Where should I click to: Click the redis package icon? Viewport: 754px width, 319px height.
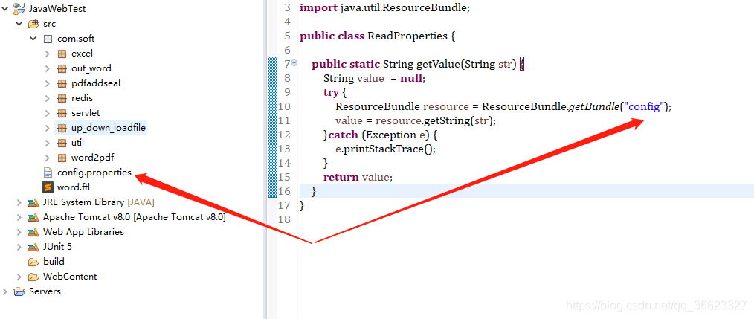pos(62,98)
